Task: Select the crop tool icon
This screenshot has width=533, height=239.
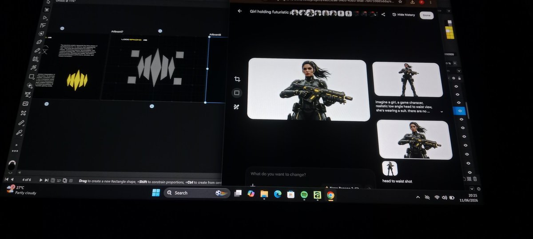Action: pos(237,79)
